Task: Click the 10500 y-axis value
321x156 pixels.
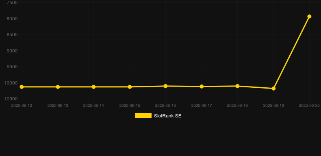Action: coord(11,99)
